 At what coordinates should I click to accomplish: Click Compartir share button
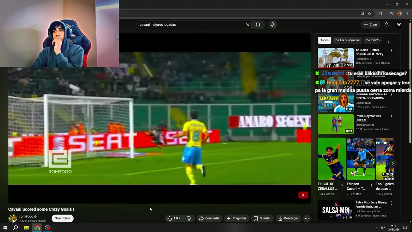209,218
